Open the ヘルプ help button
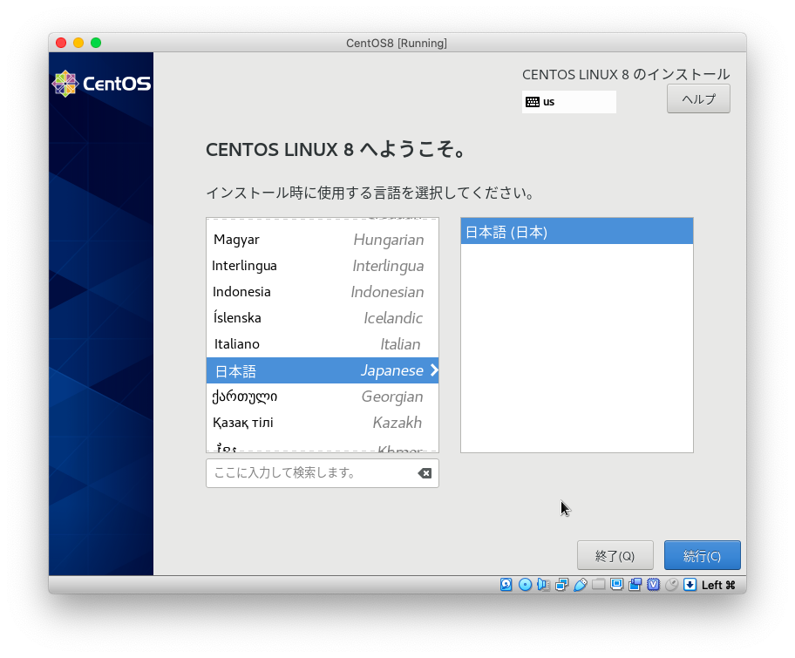This screenshot has width=795, height=658. pyautogui.click(x=698, y=98)
